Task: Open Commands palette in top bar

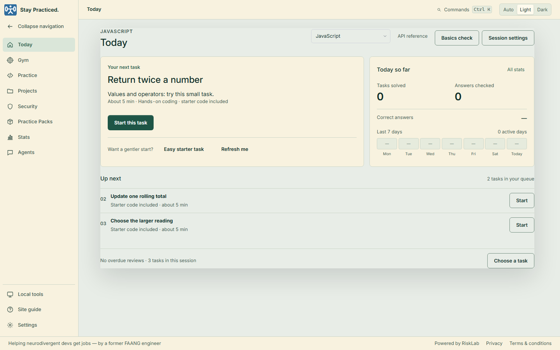Action: (x=464, y=10)
